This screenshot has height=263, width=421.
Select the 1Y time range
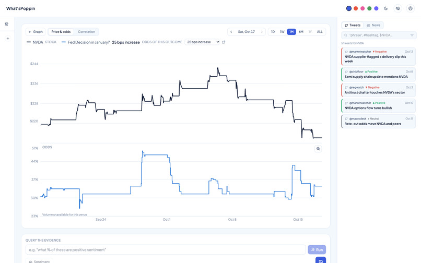[310, 32]
